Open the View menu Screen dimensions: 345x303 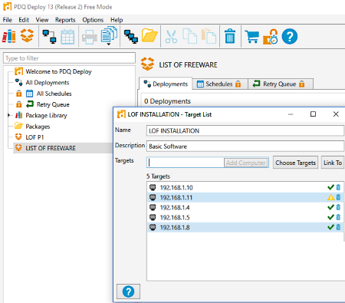pos(42,20)
